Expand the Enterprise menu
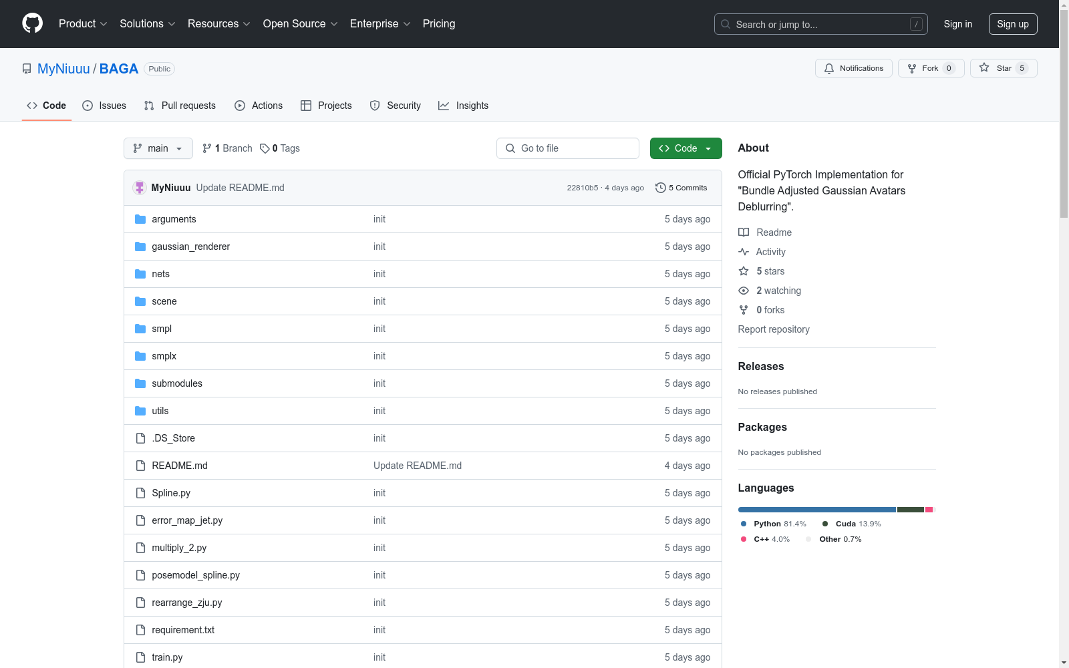 pyautogui.click(x=380, y=24)
